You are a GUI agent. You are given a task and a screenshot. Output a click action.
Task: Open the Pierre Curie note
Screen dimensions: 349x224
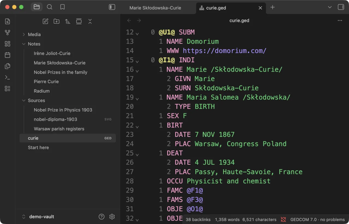pyautogui.click(x=46, y=82)
